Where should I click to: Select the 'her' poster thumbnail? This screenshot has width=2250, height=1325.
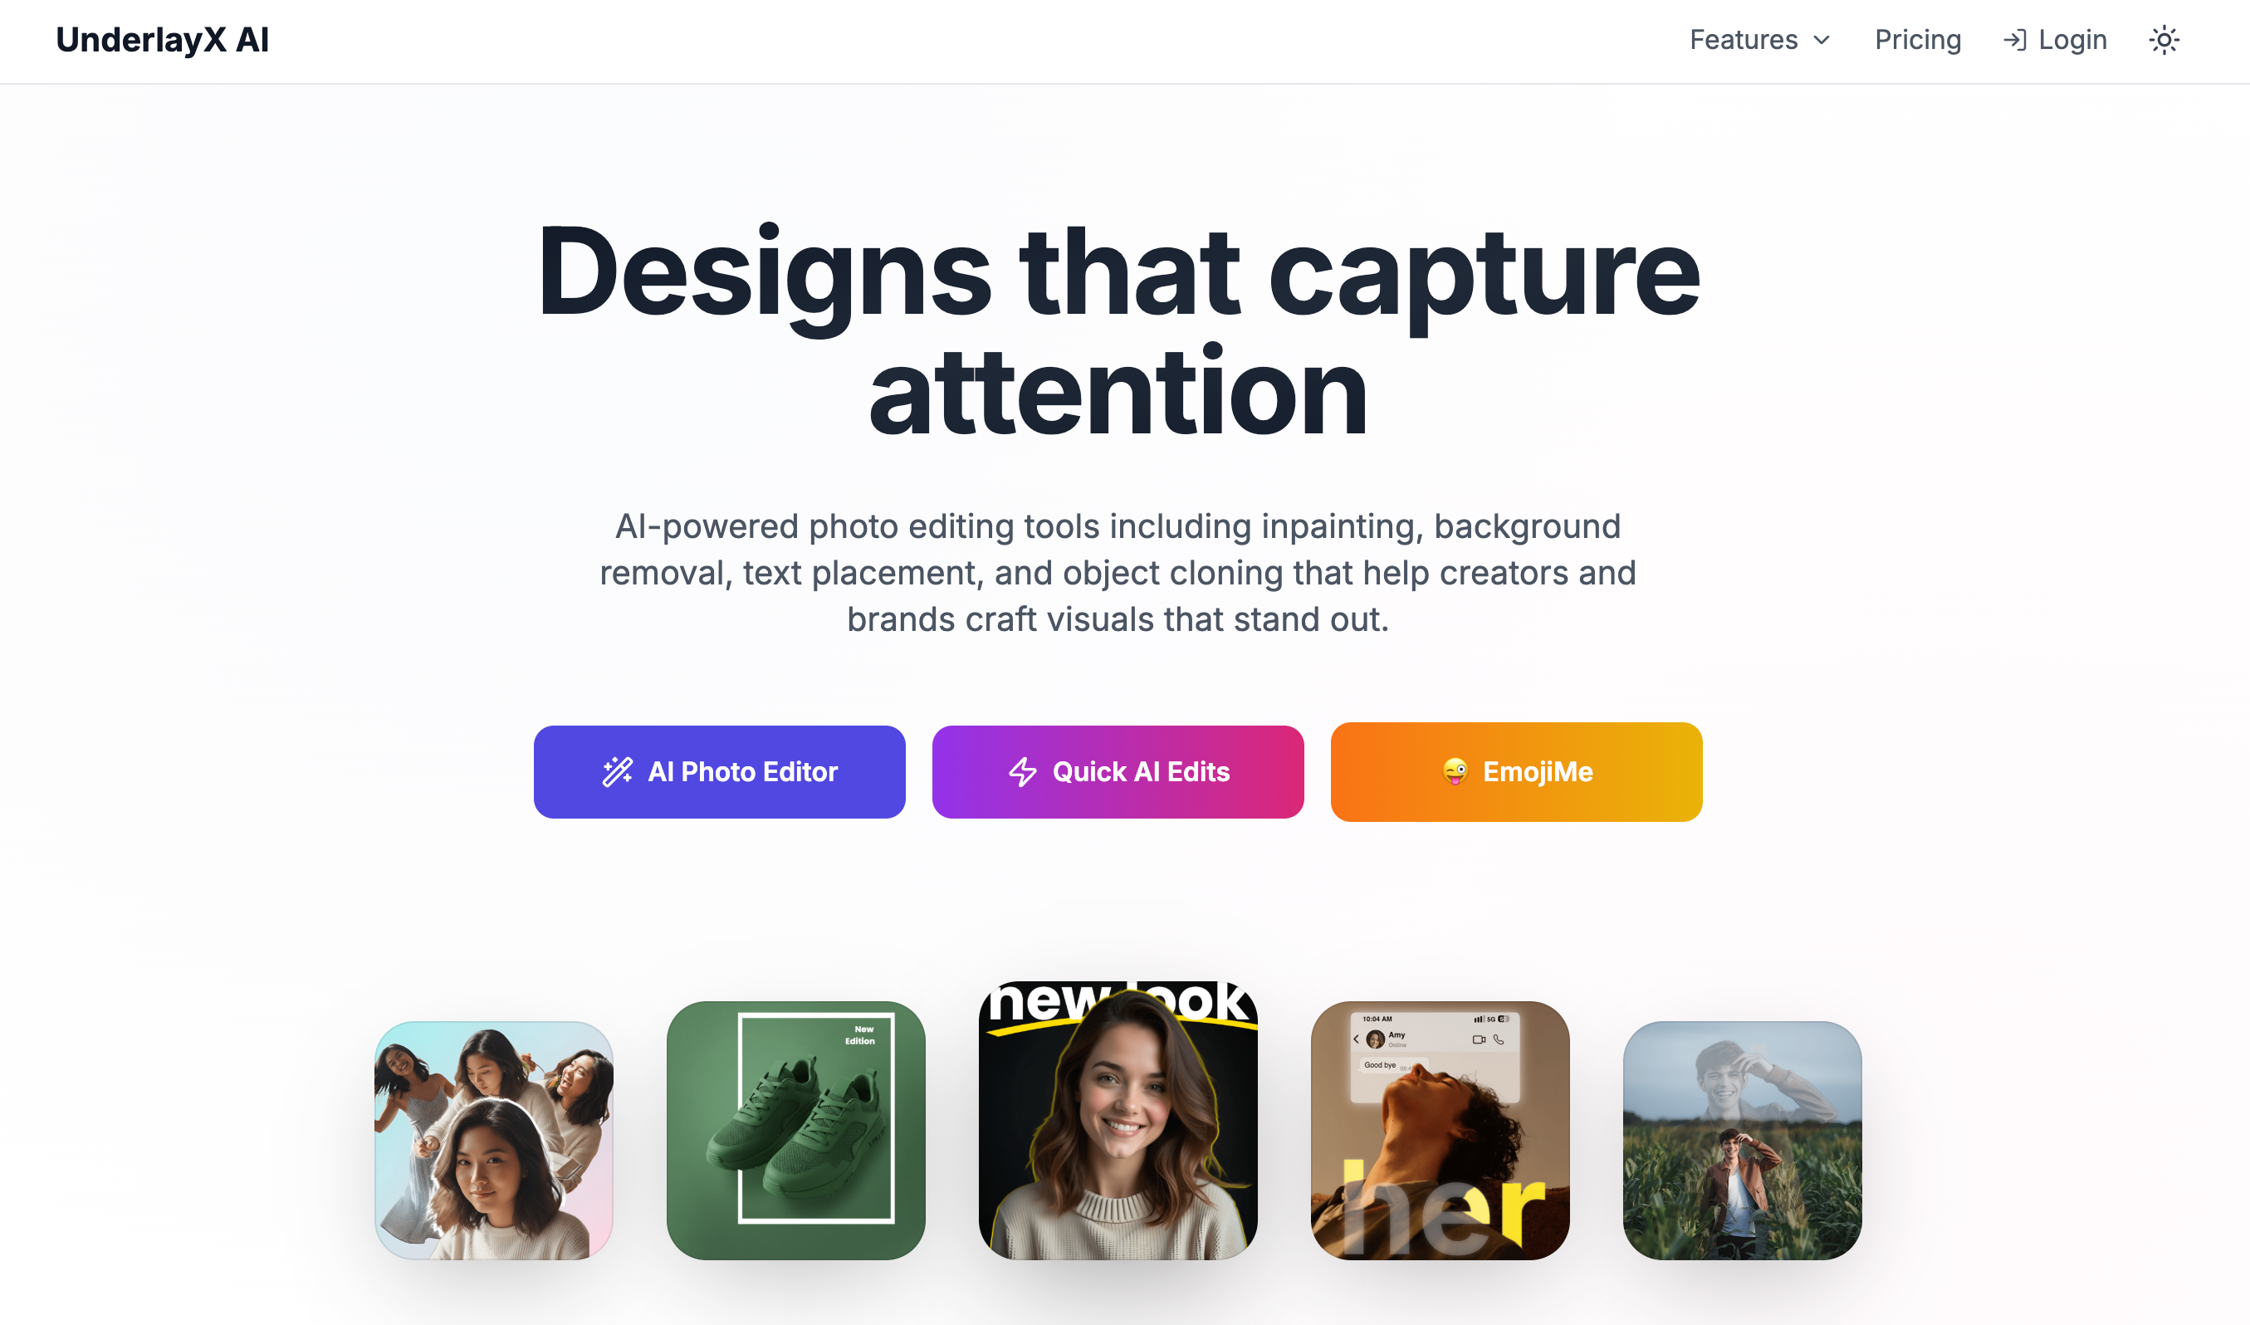(1440, 1131)
